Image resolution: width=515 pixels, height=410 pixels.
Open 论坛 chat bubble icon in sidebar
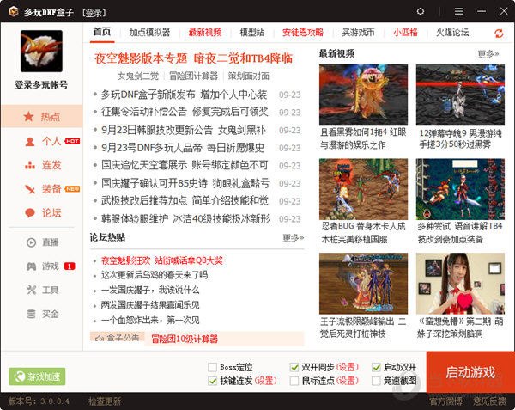coord(30,213)
